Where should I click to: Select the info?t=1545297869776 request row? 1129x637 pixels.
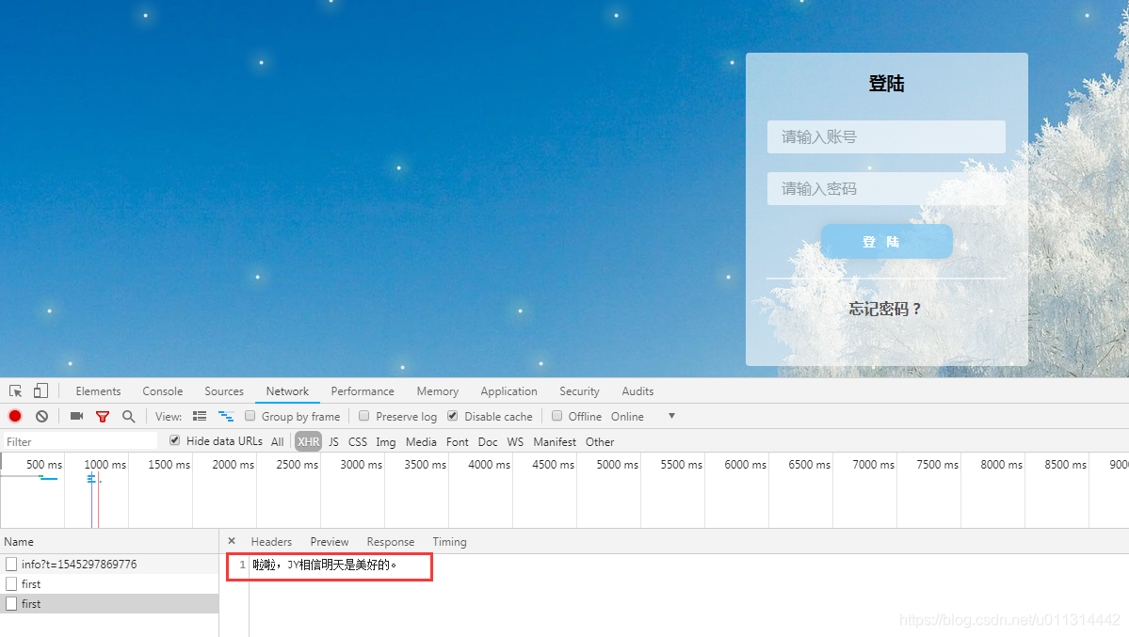pos(109,565)
